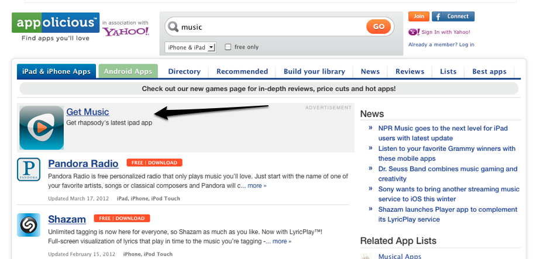This screenshot has height=259, width=533.
Task: Click the magnifier icon in search box
Action: tap(173, 27)
